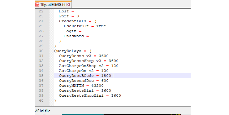Click the Port value 0

click(x=78, y=16)
